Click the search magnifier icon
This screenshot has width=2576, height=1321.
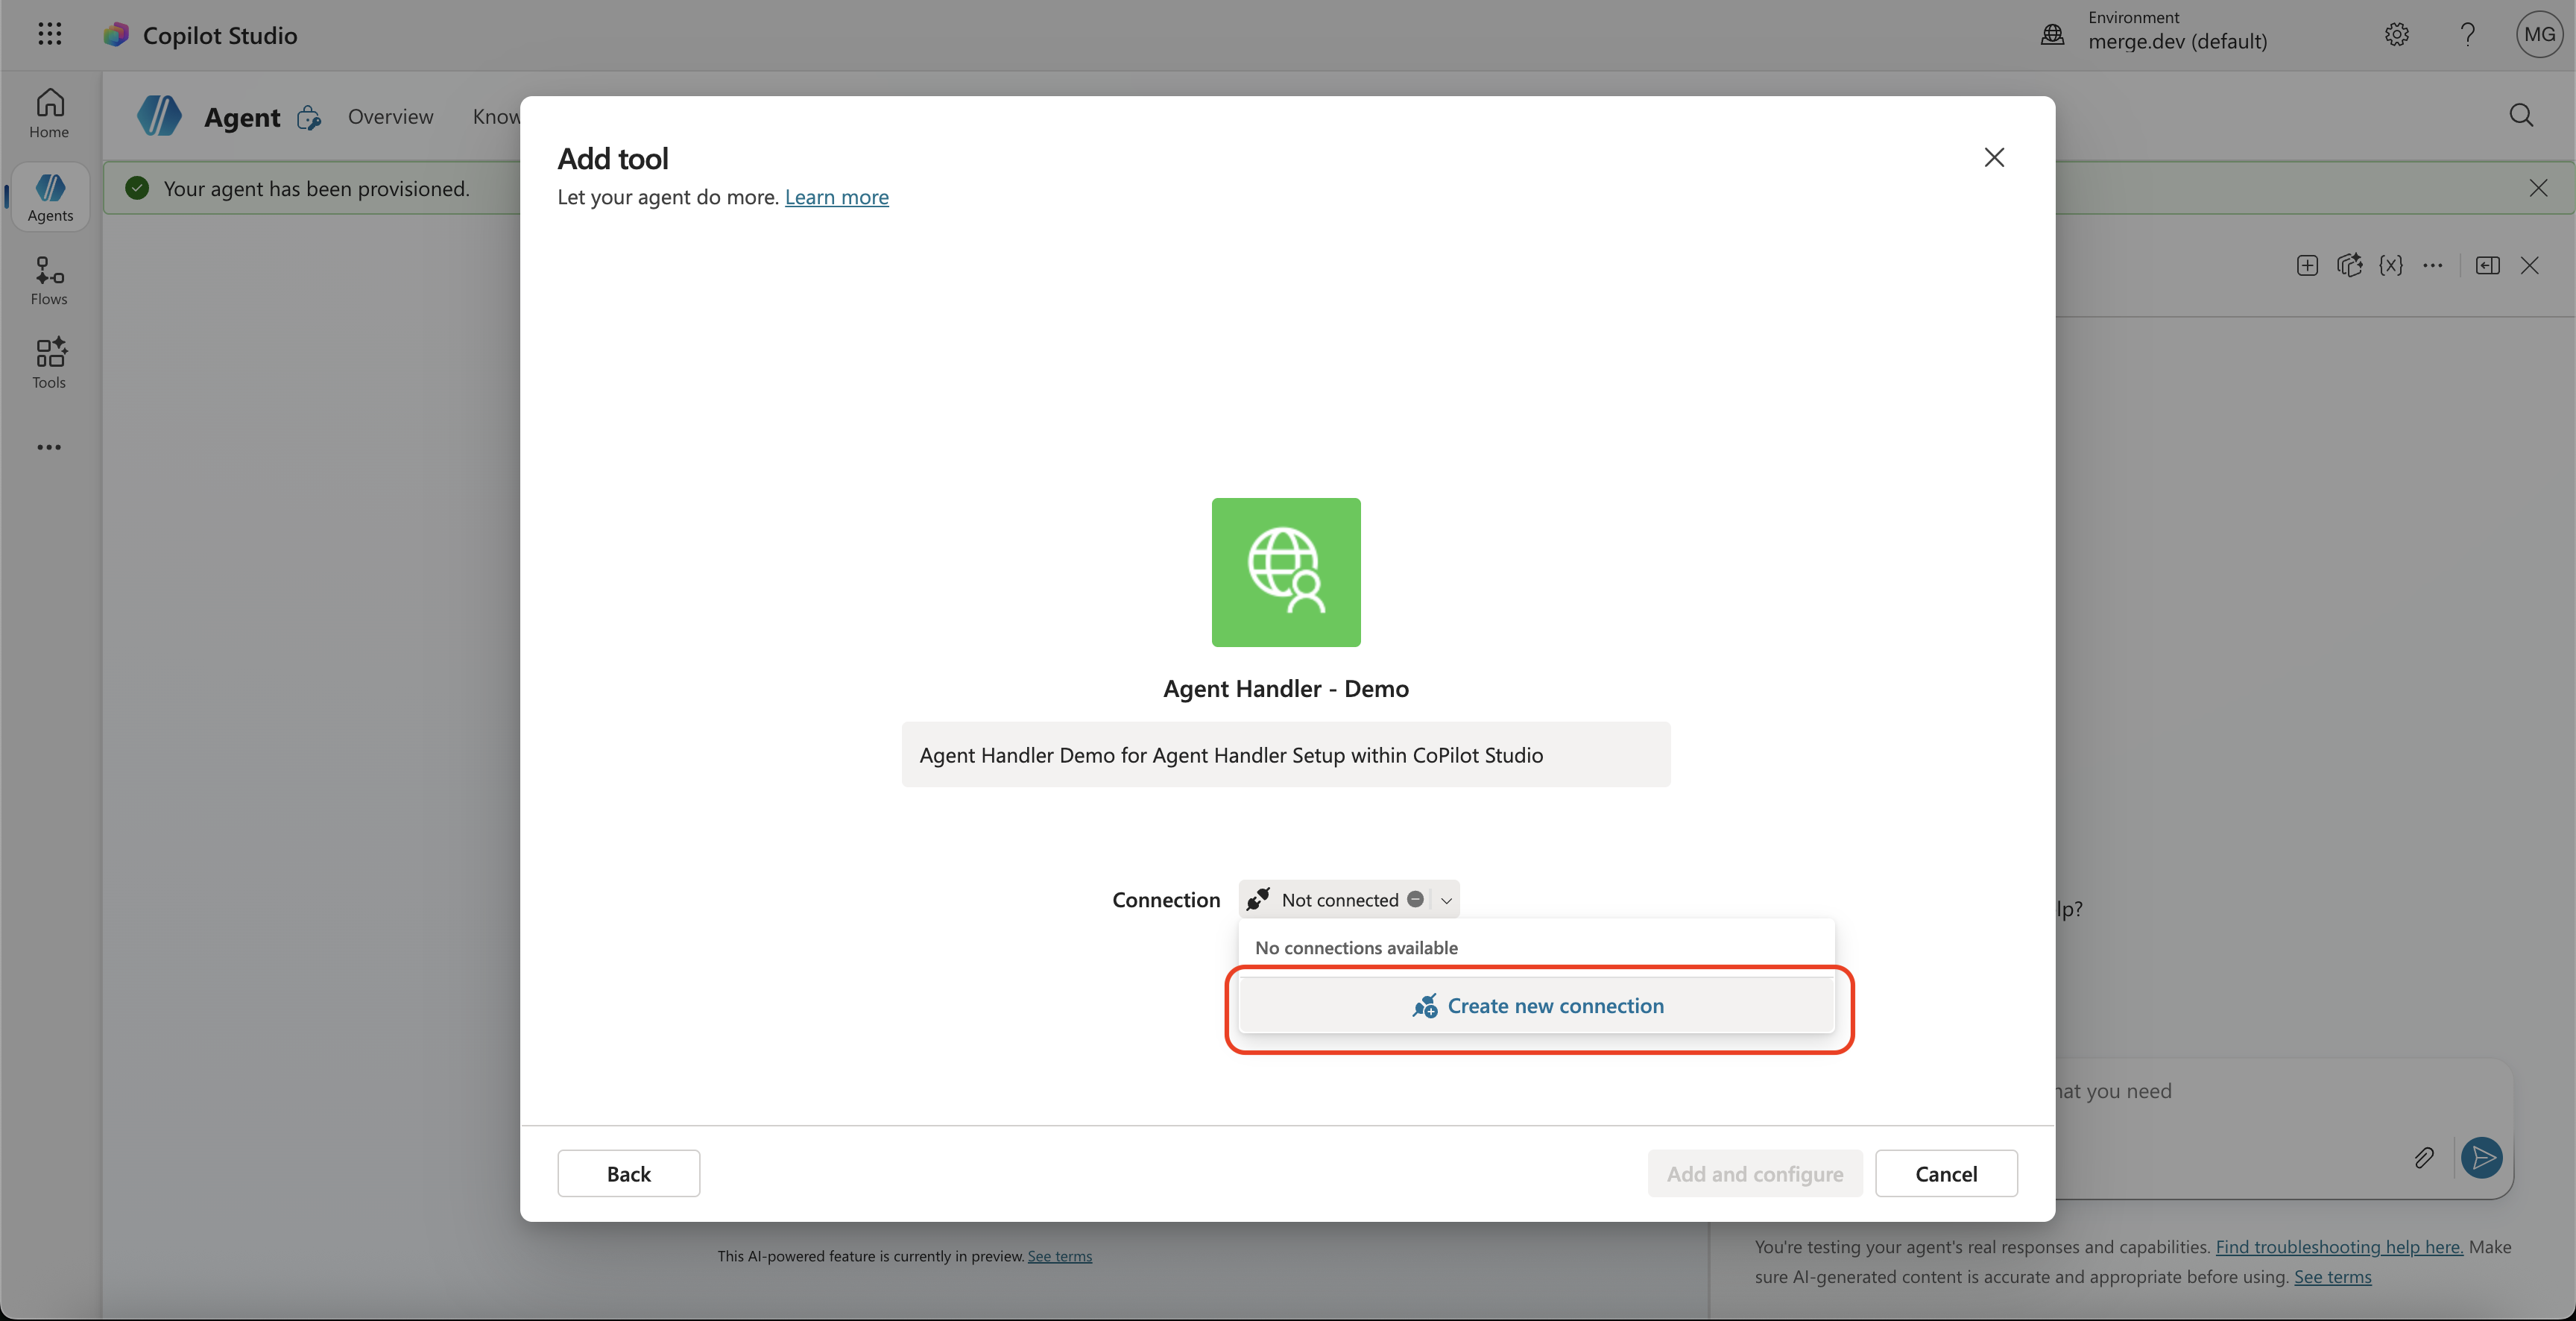tap(2521, 116)
